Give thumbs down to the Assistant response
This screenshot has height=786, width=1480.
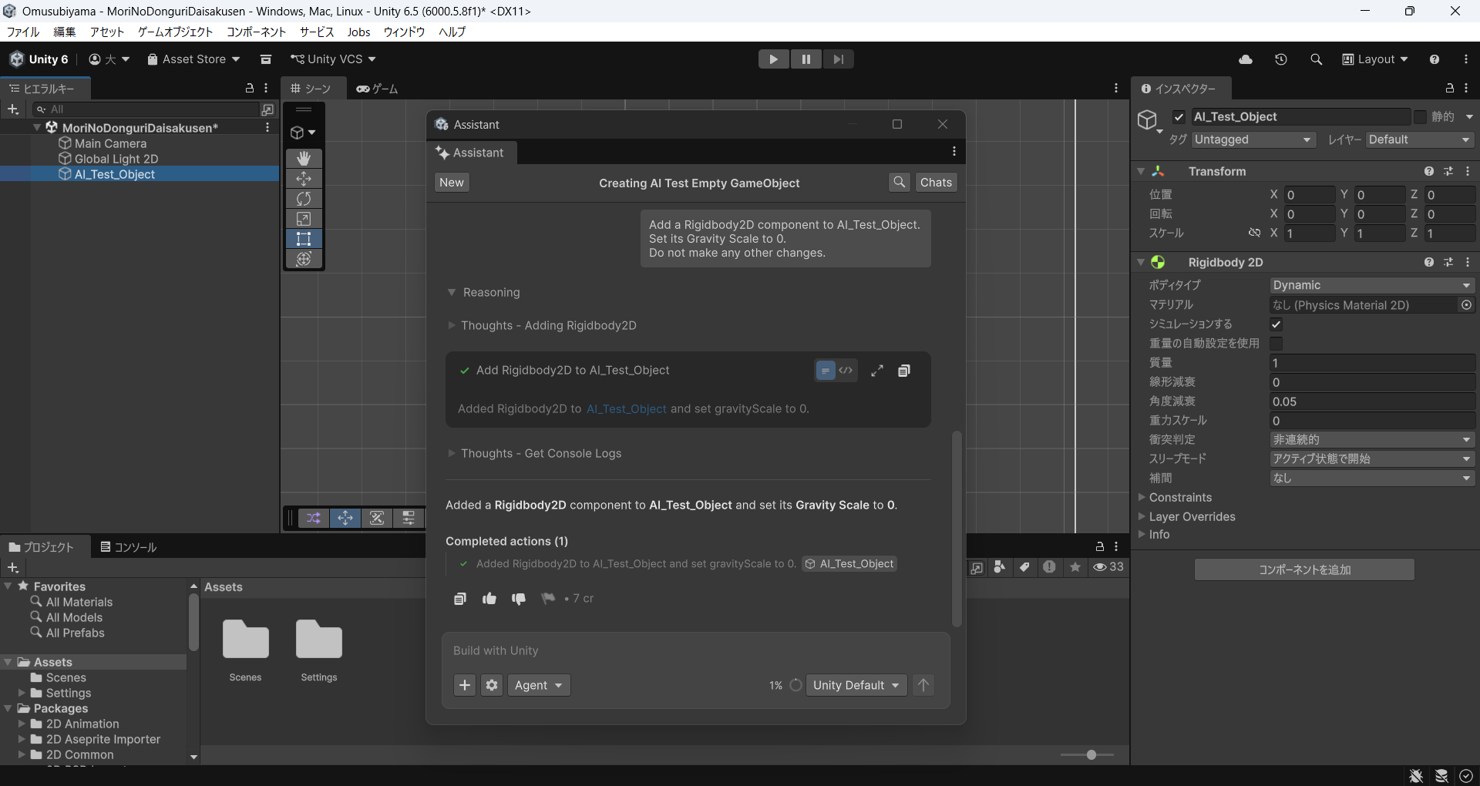tap(519, 599)
